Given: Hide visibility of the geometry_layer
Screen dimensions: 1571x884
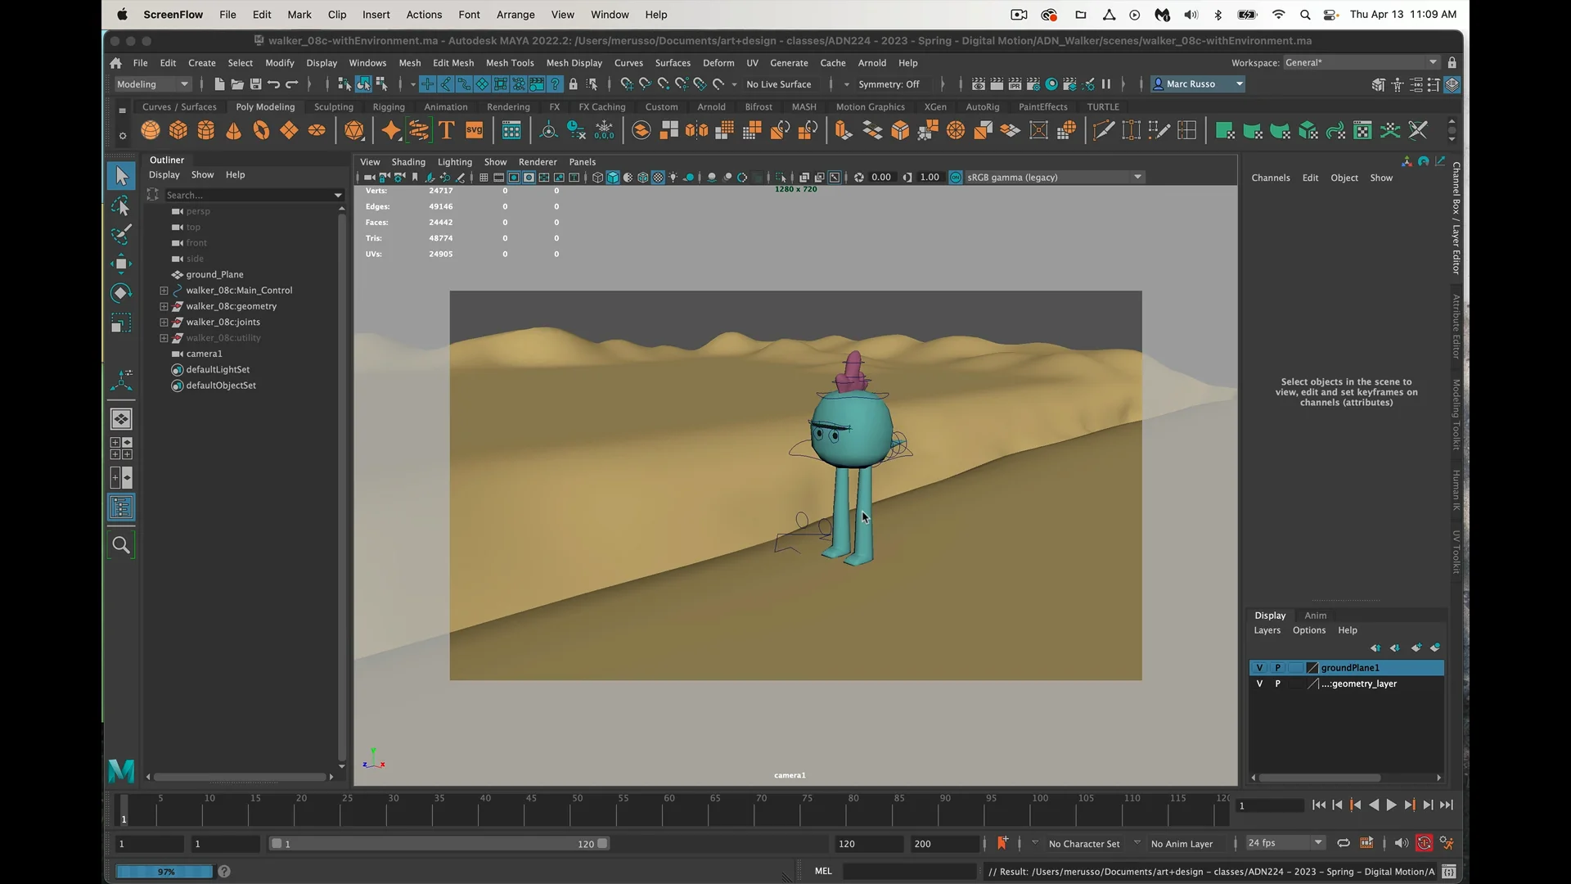Looking at the screenshot, I should click(1260, 683).
